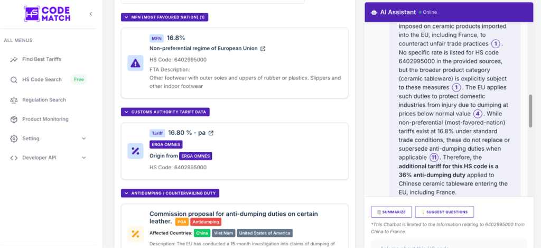
Task: Open citation reference 11 in AI response
Action: coord(434,157)
